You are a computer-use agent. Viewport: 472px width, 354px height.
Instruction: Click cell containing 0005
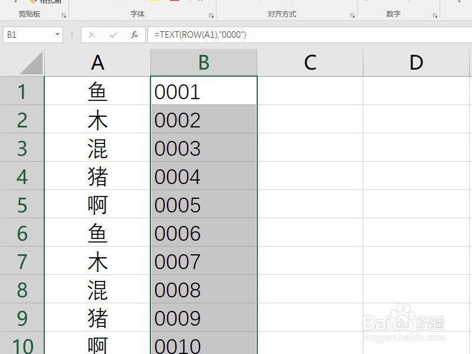click(x=204, y=204)
